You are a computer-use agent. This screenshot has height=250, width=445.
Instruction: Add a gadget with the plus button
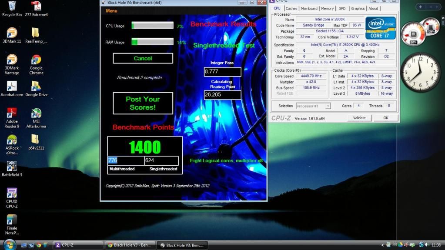421,7
